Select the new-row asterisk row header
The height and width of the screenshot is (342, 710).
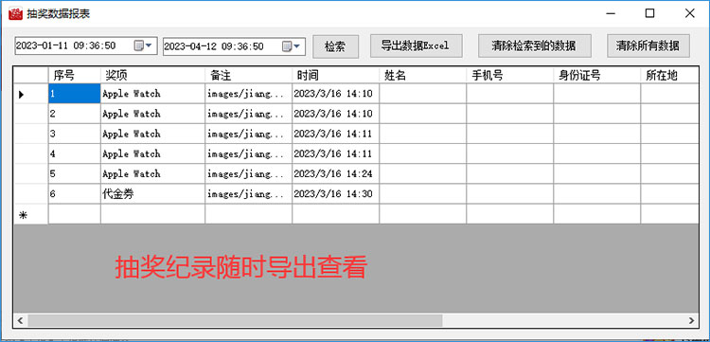(31, 214)
